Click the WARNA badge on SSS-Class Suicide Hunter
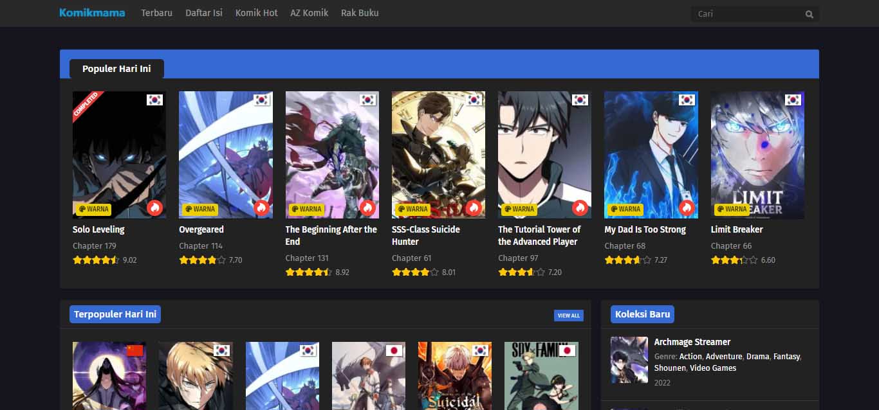The width and height of the screenshot is (879, 410). point(412,209)
